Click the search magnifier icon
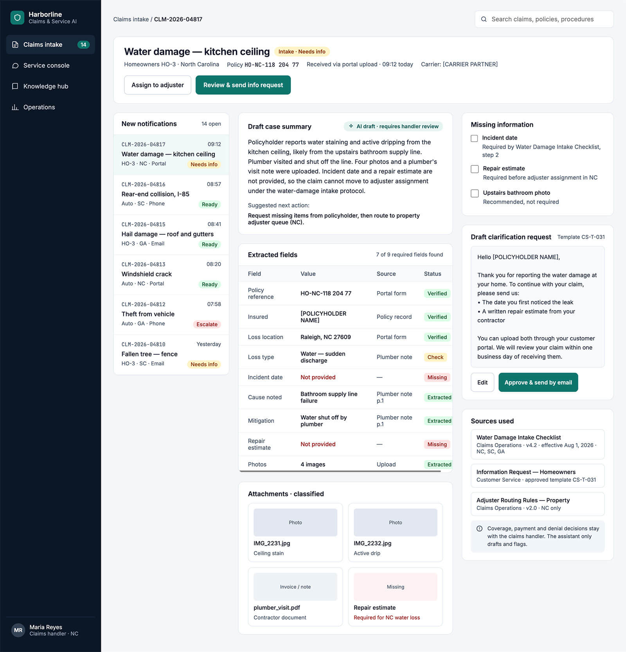Image resolution: width=626 pixels, height=652 pixels. (x=484, y=19)
